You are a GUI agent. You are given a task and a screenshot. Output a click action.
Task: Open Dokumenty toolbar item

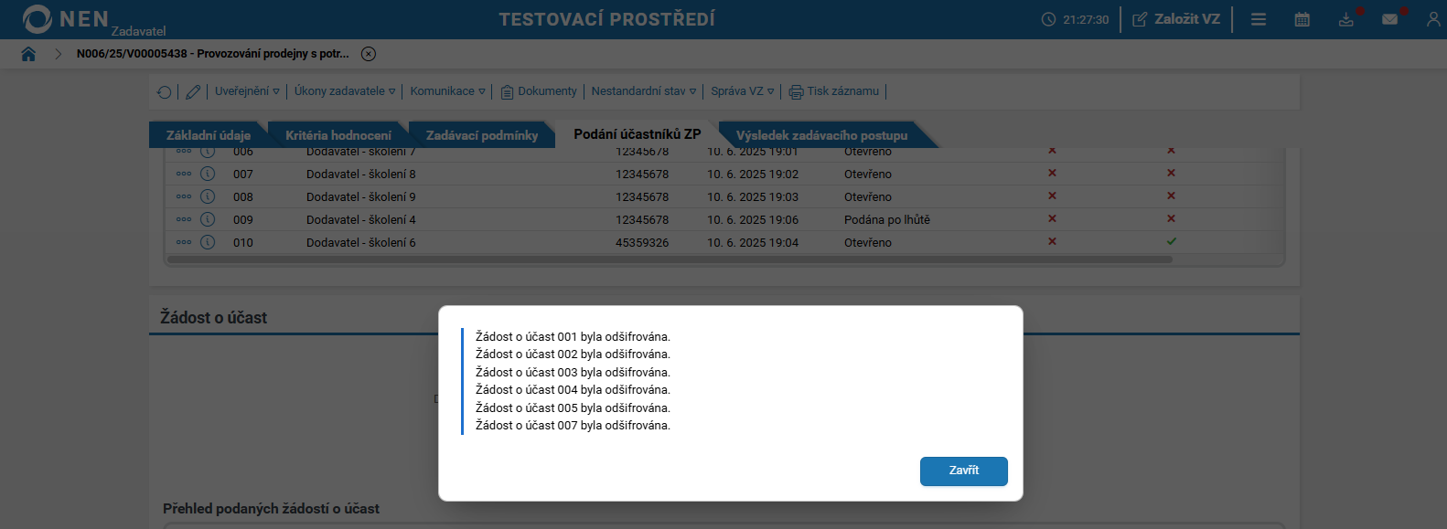coord(539,91)
